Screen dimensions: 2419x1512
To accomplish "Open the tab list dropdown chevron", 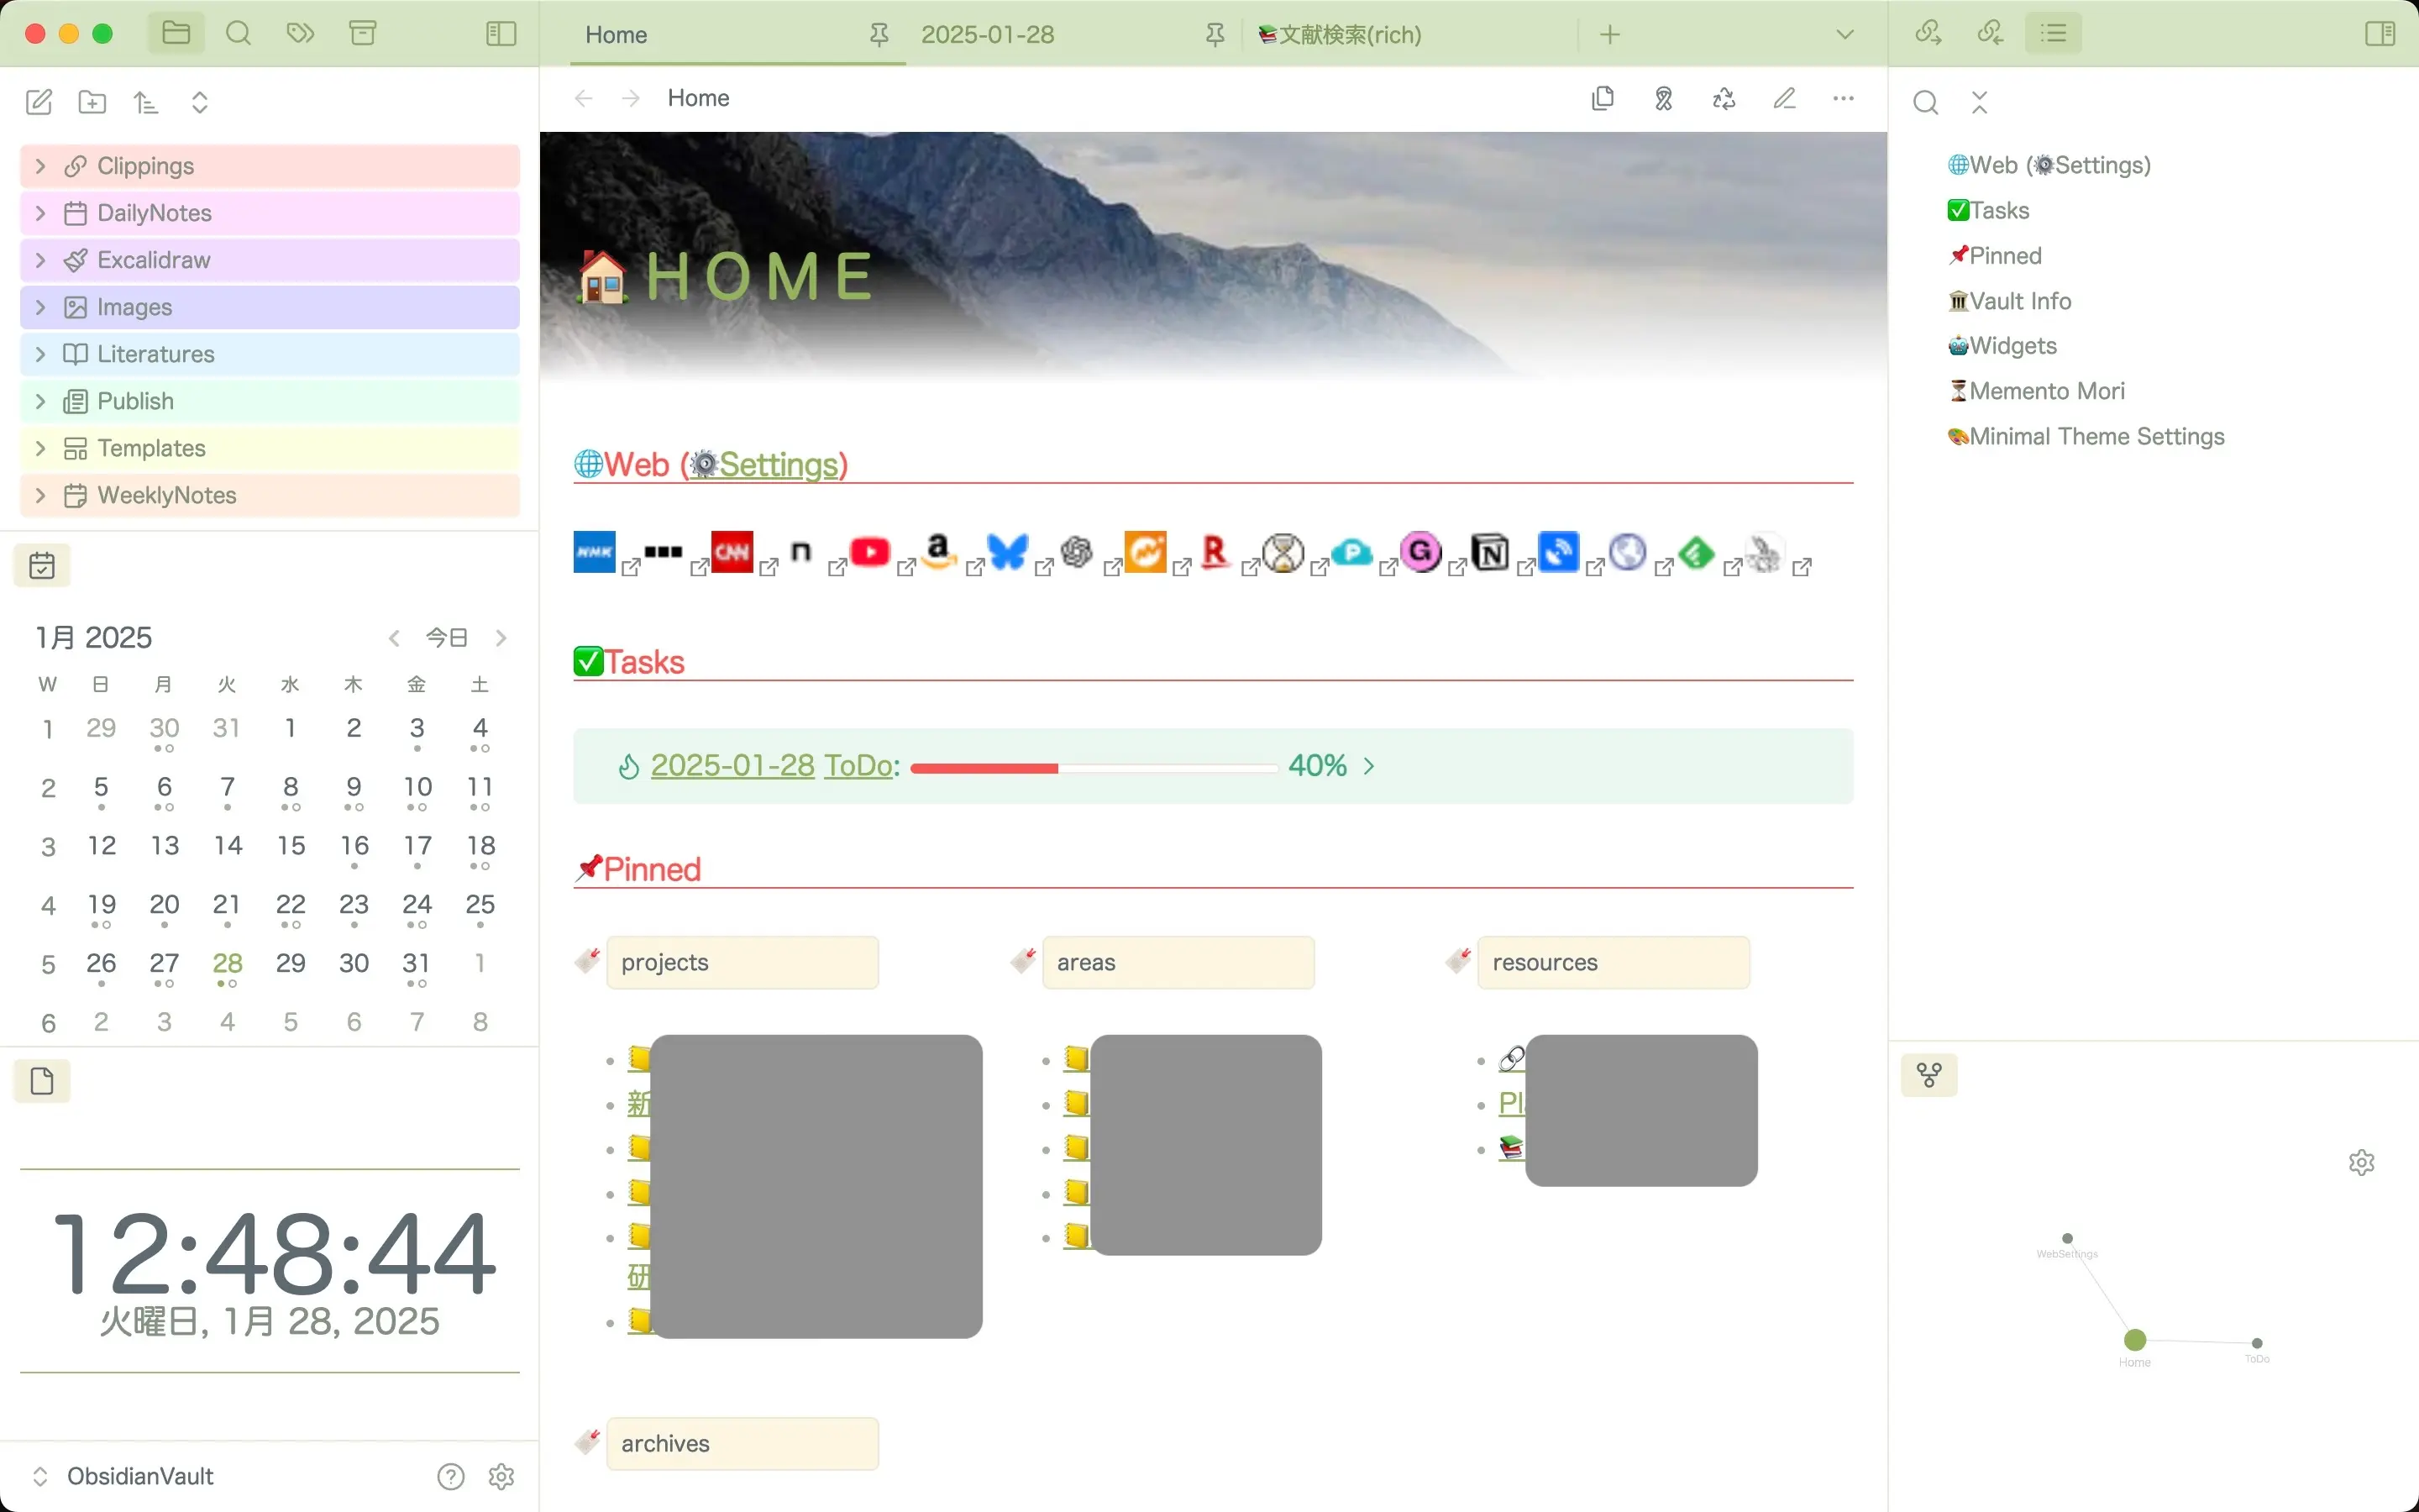I will tap(1844, 34).
